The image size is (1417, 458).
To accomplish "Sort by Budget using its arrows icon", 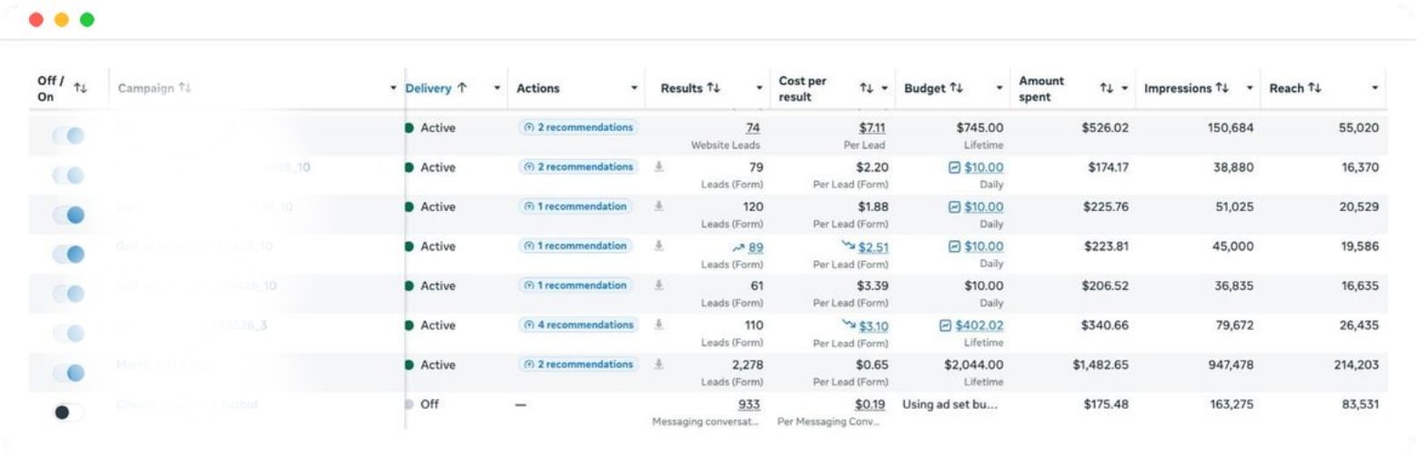I will tap(956, 88).
